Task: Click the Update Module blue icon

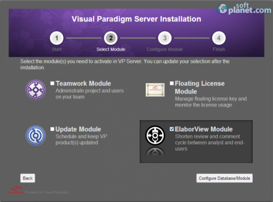Action: click(35, 135)
